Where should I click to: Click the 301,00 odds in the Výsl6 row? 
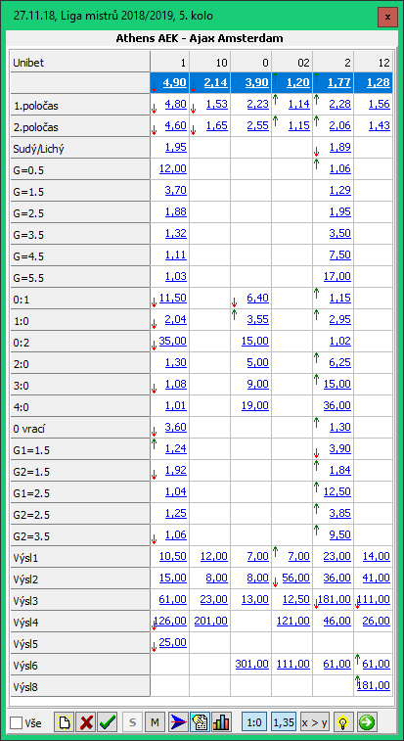(251, 664)
